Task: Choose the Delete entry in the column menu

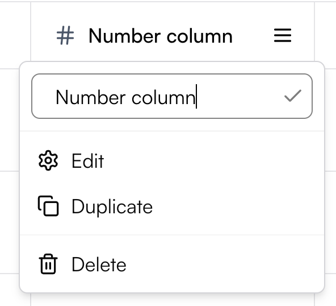Action: point(172,264)
